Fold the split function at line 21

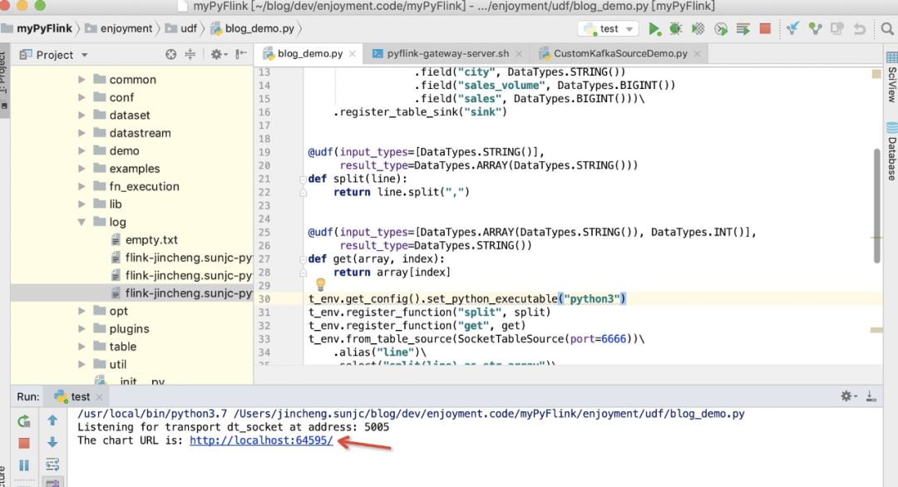[x=303, y=180]
